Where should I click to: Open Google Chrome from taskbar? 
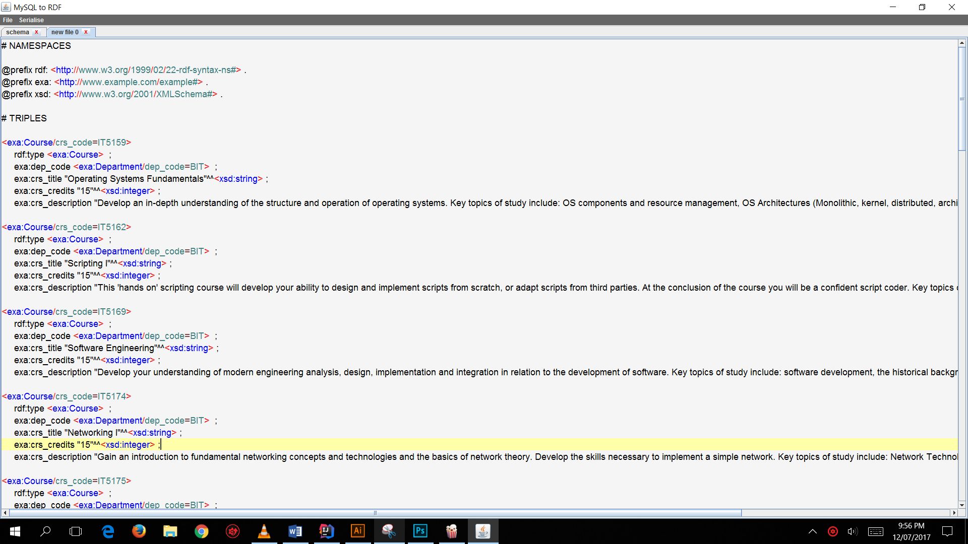click(201, 531)
